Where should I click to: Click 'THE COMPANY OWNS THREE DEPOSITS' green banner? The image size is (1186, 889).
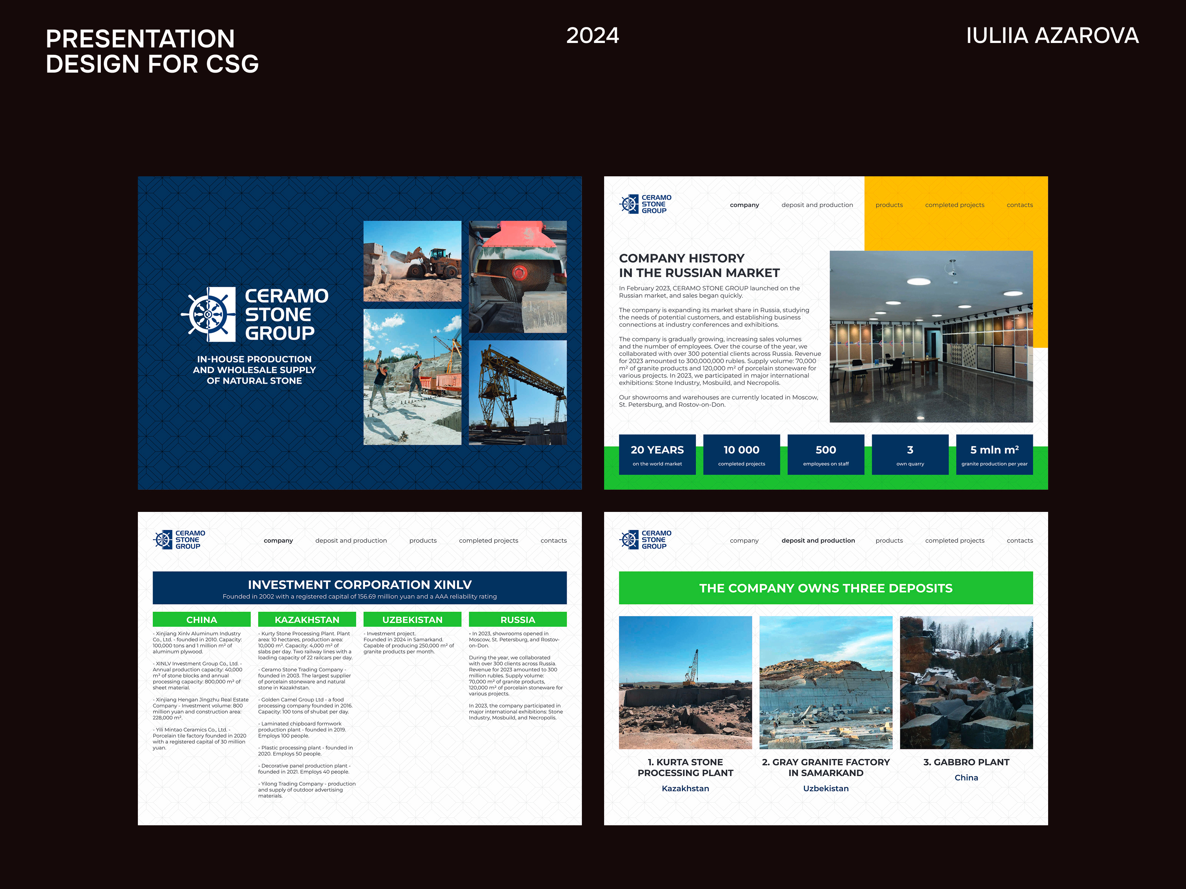[x=826, y=588]
